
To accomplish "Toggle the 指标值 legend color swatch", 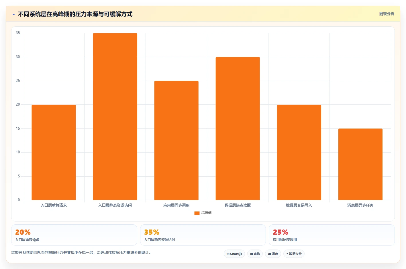I will [197, 213].
